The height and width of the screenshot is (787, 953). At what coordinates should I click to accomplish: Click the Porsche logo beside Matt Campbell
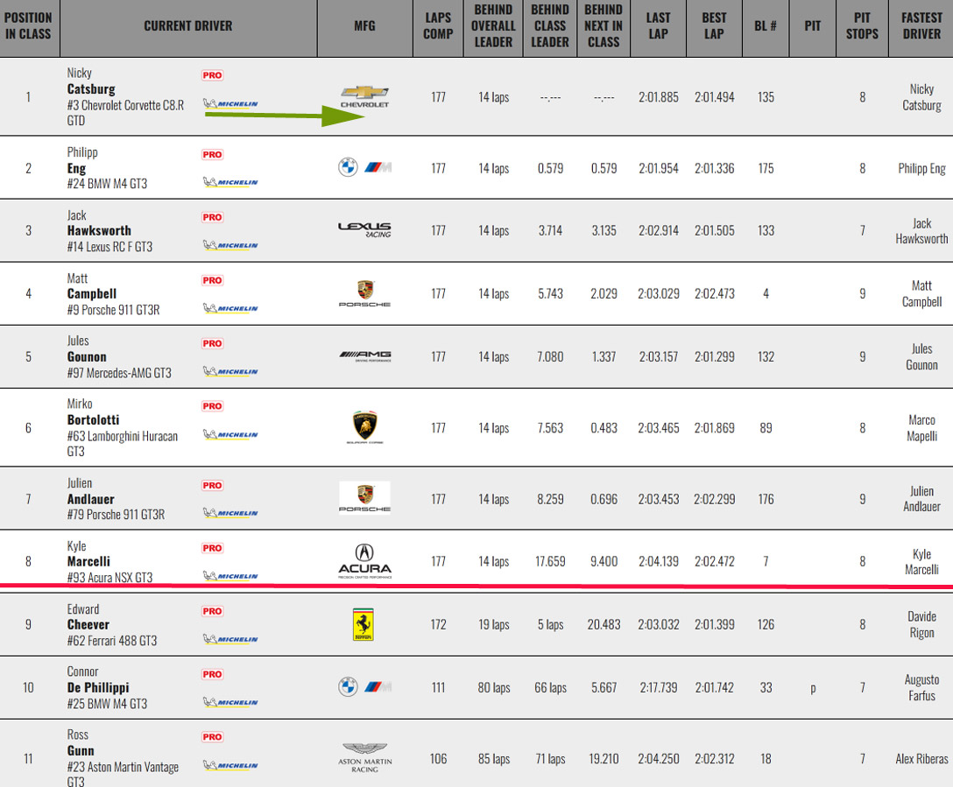pyautogui.click(x=364, y=293)
